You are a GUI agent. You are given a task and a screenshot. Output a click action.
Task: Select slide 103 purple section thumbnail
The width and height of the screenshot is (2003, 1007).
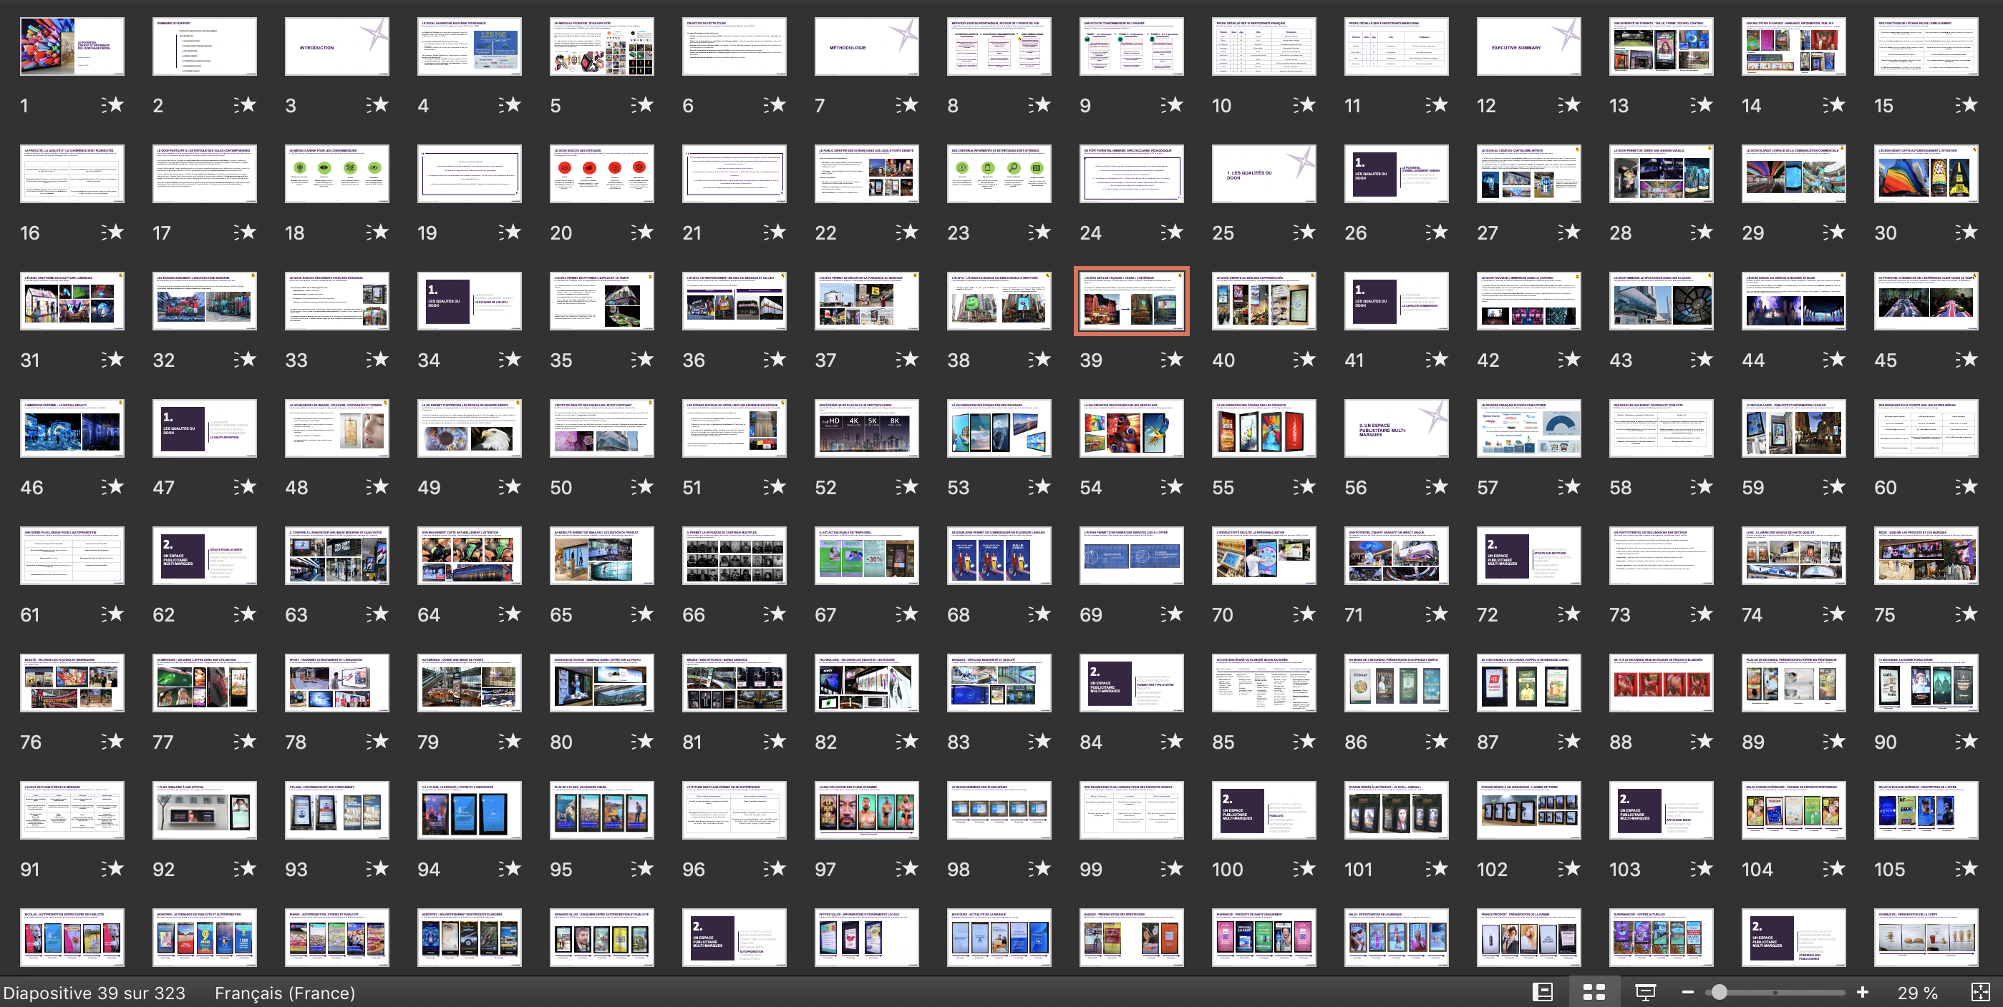1661,811
